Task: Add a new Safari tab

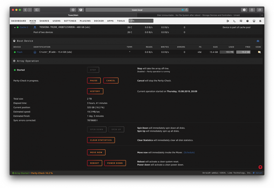Action: (262, 15)
